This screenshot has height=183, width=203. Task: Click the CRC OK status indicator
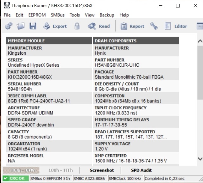tap(16, 178)
